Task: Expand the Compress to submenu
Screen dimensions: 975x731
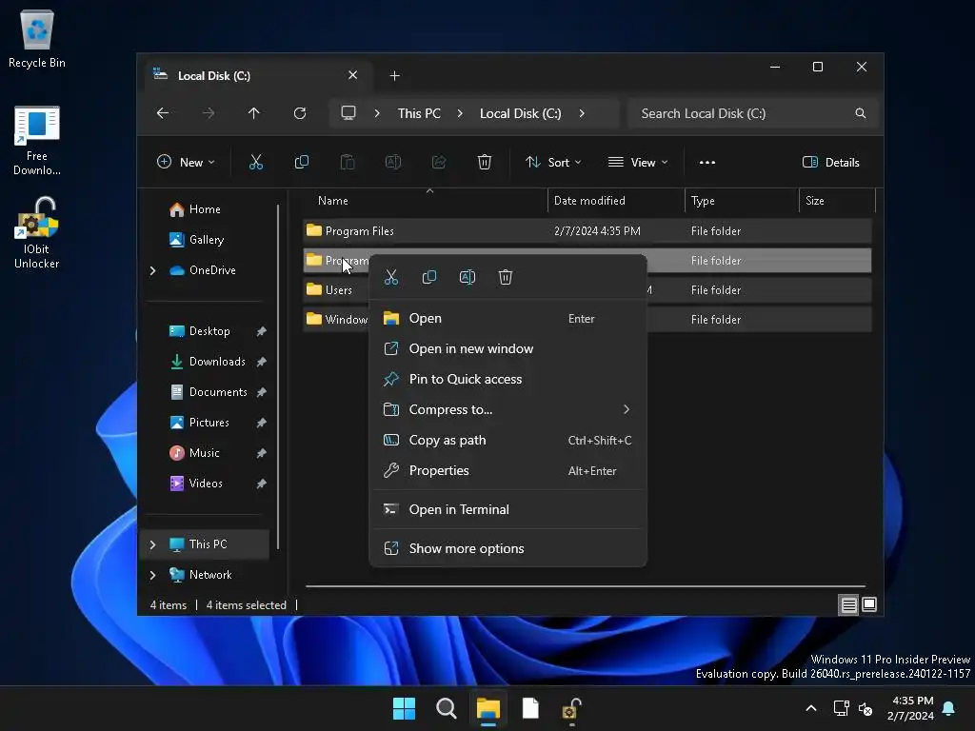Action: click(508, 409)
